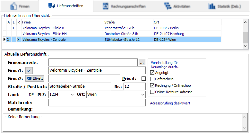This screenshot has height=134, width=250.
Task: Open Firmenanrede selection with ellipsis button
Action: pyautogui.click(x=142, y=62)
